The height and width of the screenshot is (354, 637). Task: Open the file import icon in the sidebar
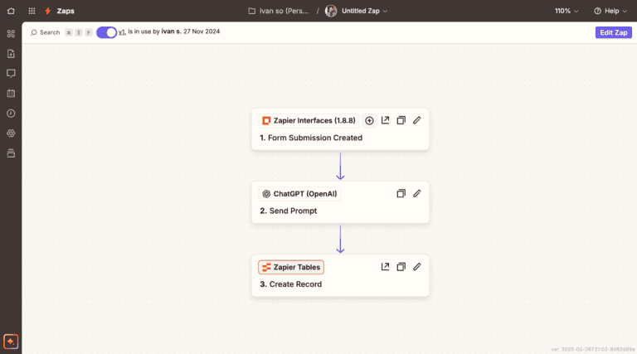coord(11,54)
